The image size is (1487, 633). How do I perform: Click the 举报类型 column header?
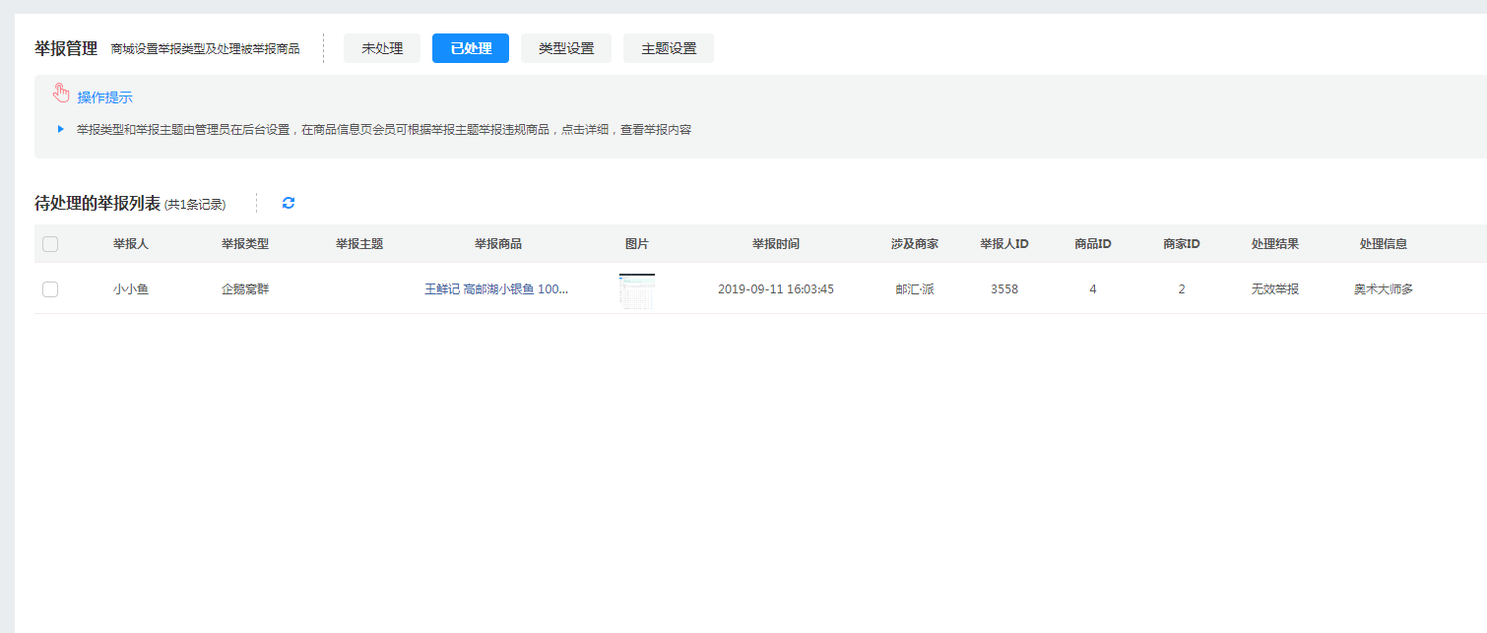245,244
